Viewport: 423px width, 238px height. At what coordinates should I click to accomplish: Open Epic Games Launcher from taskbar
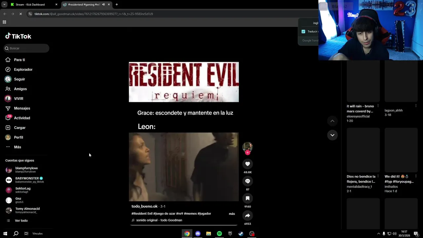click(x=230, y=234)
